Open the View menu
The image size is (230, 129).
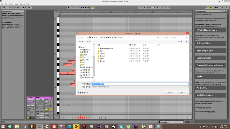point(16,4)
